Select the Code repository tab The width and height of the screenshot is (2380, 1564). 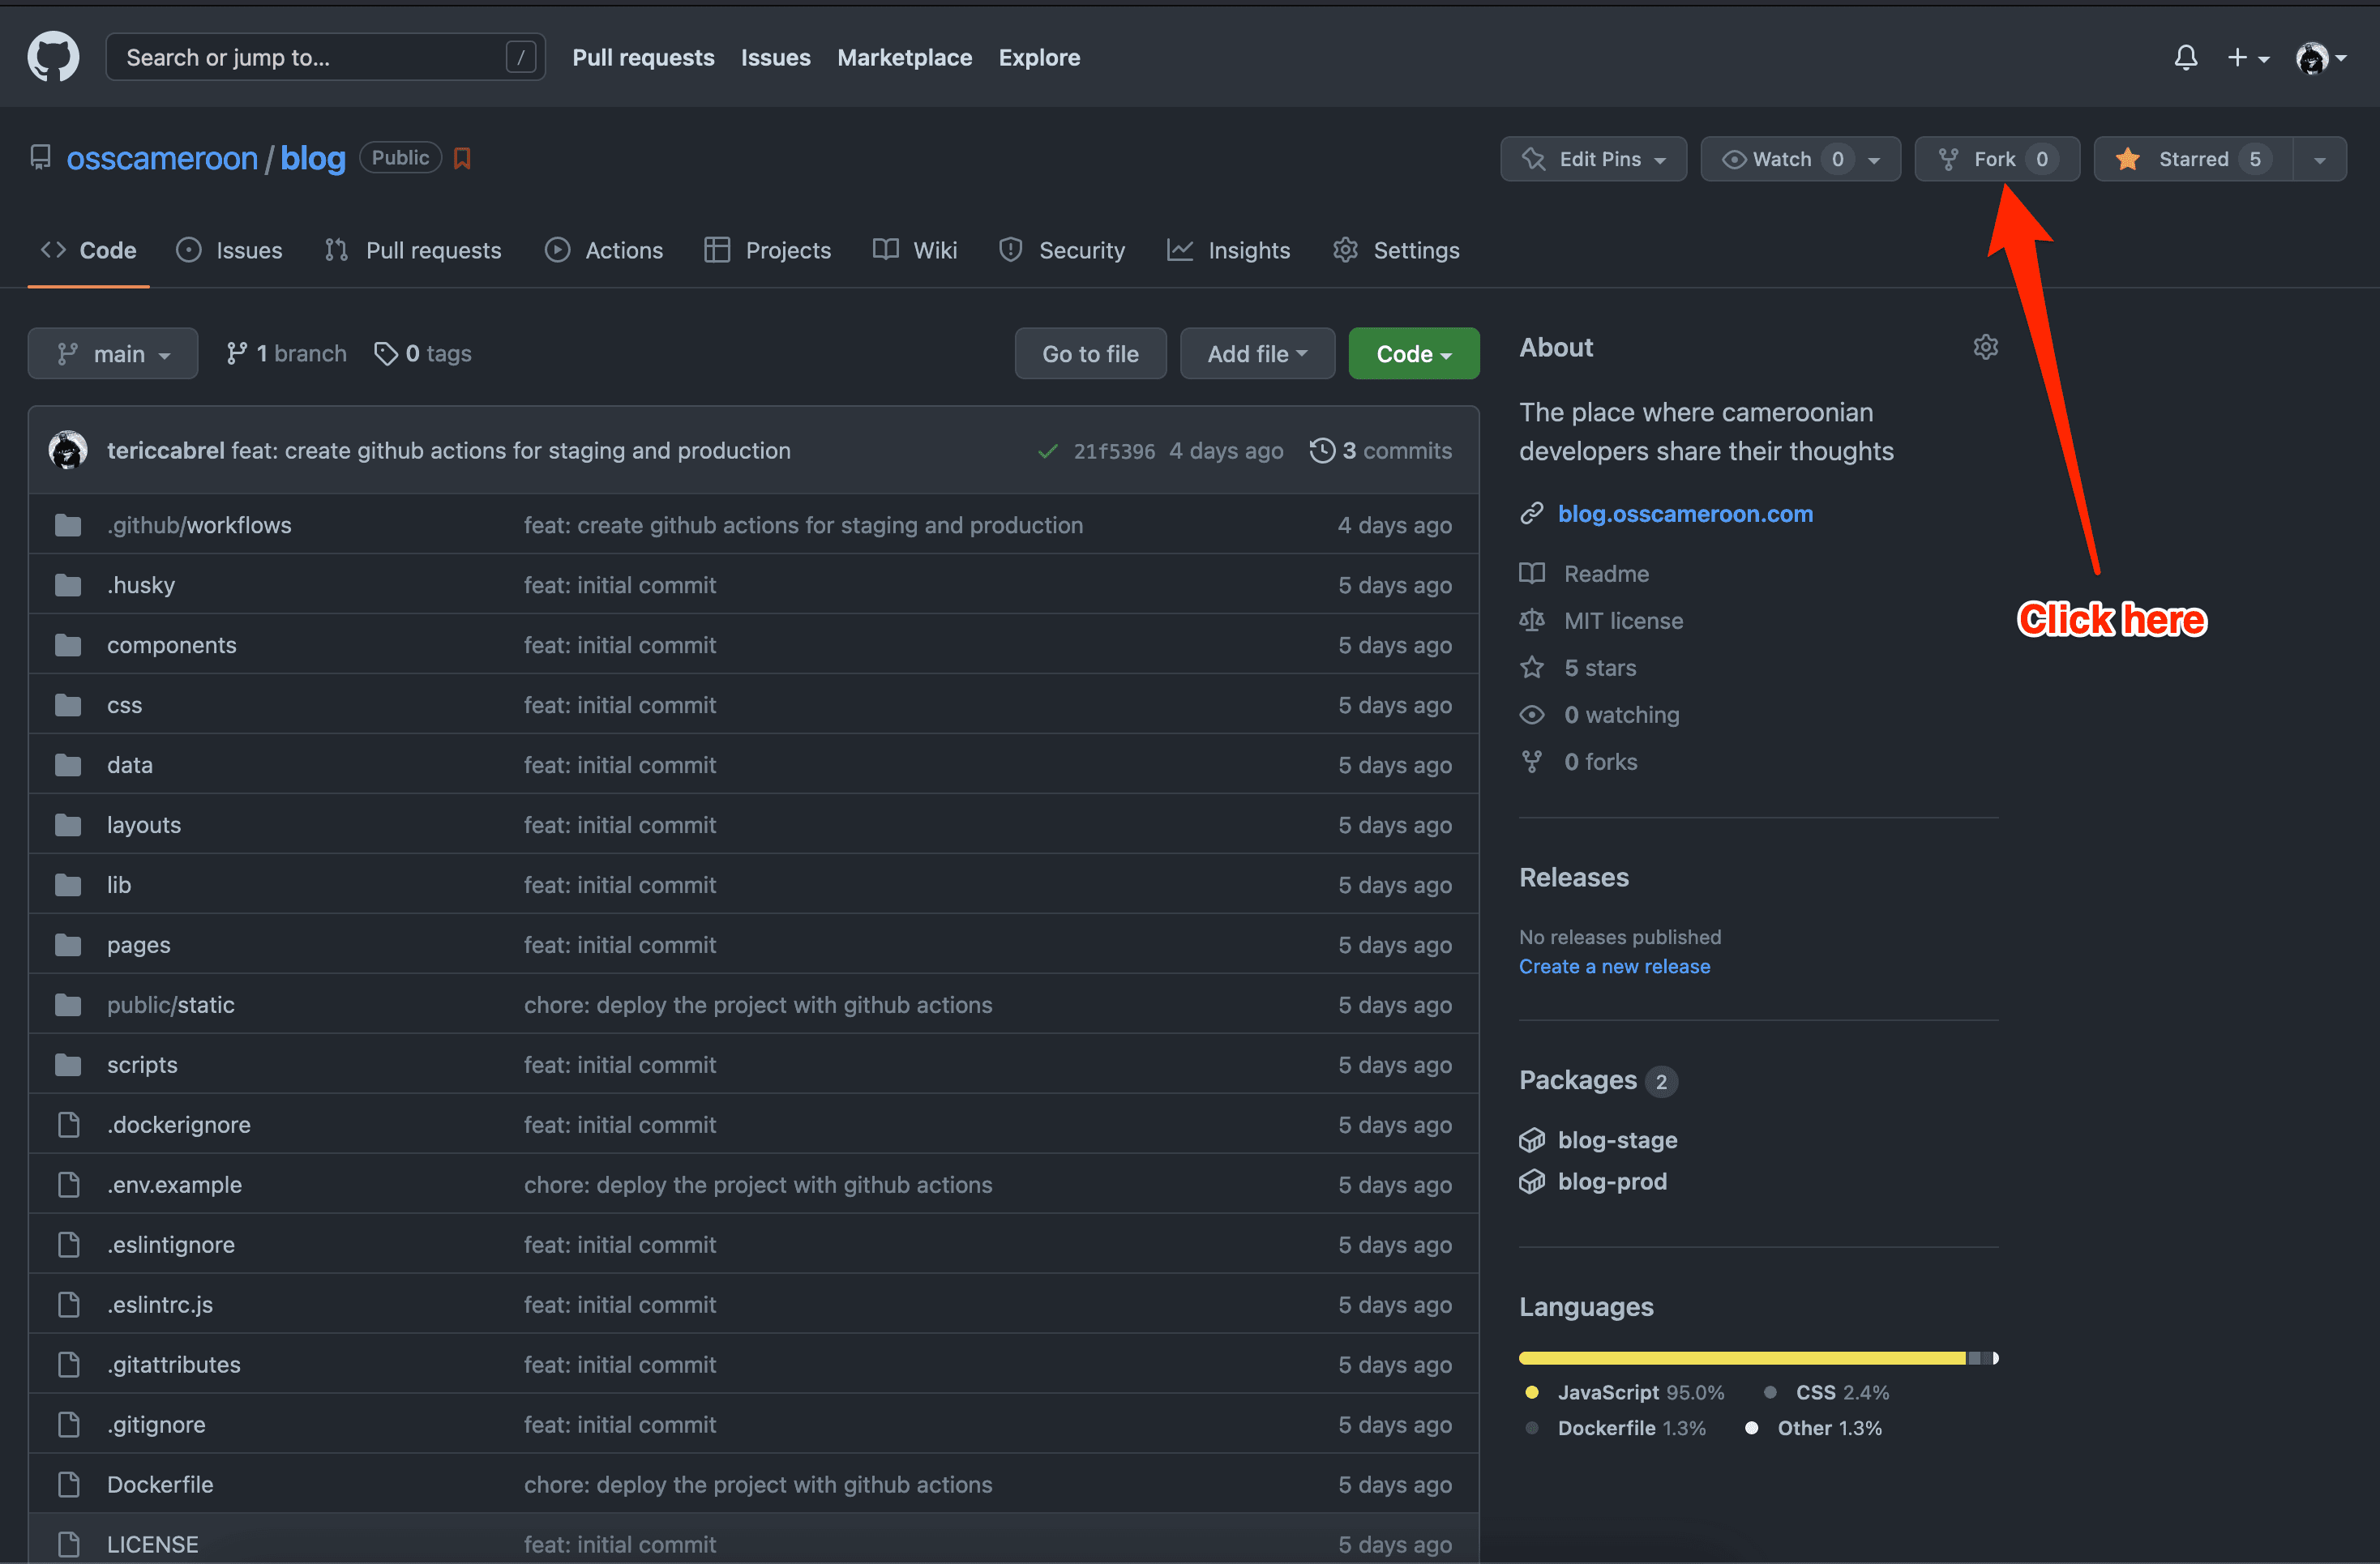[x=88, y=250]
